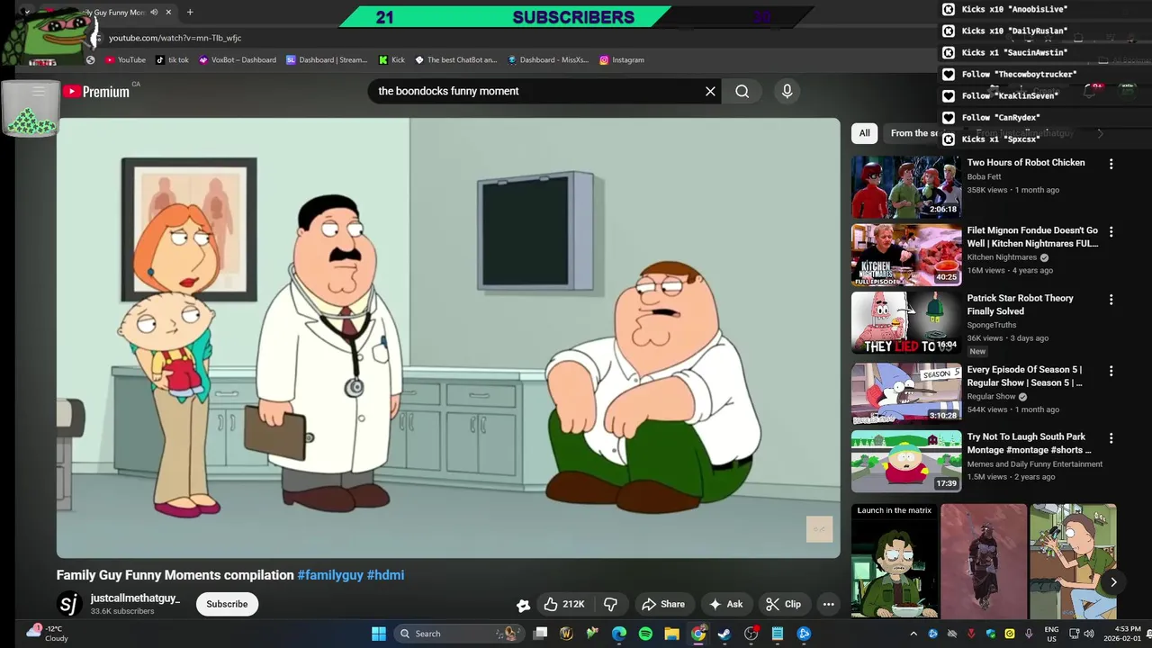Open the Instagram bookmark
The width and height of the screenshot is (1152, 648).
point(622,59)
